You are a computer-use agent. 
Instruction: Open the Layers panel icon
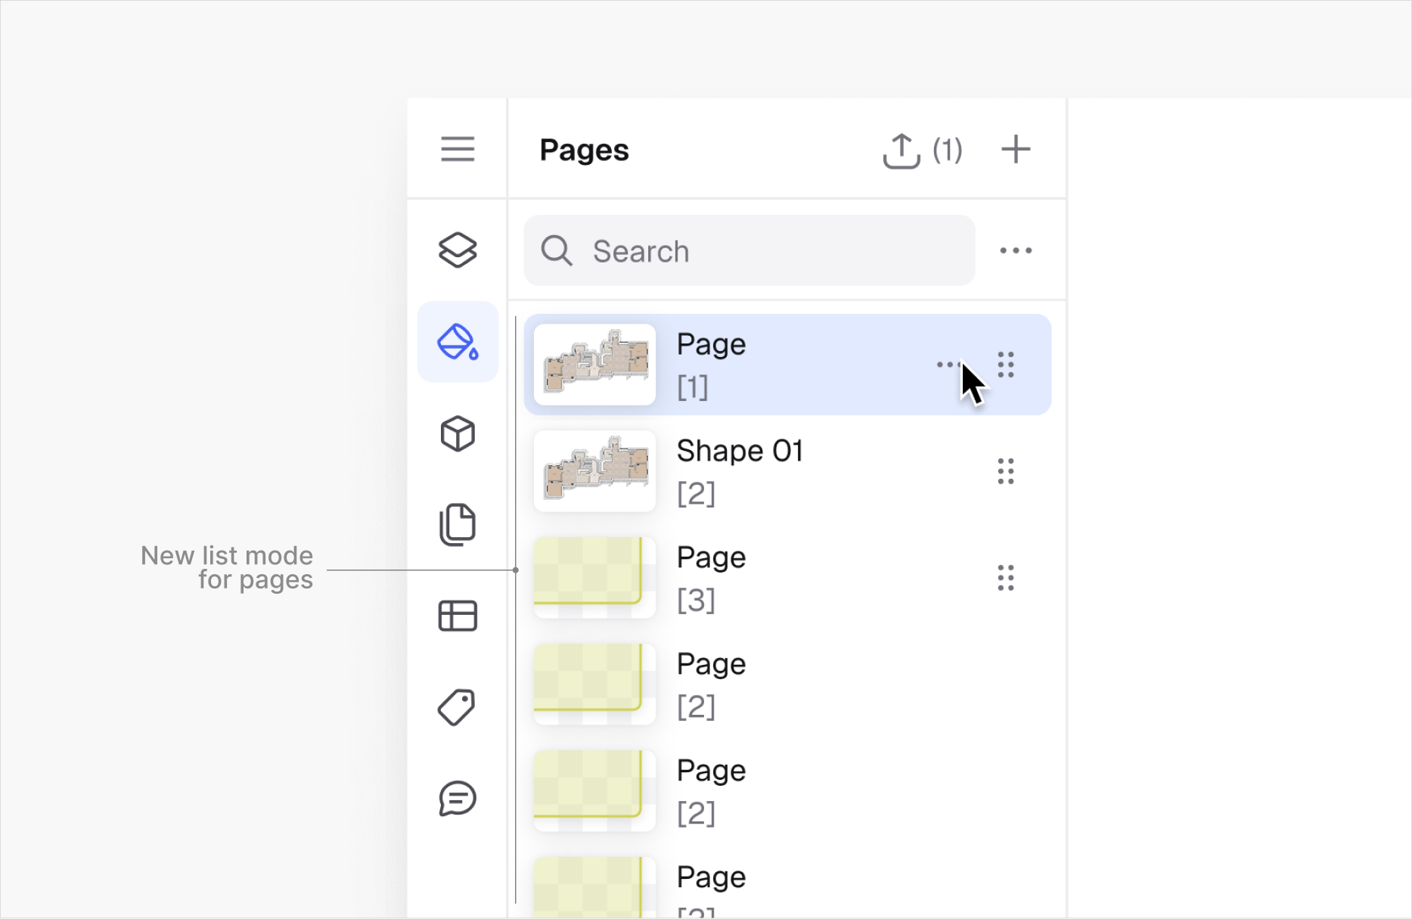(458, 250)
